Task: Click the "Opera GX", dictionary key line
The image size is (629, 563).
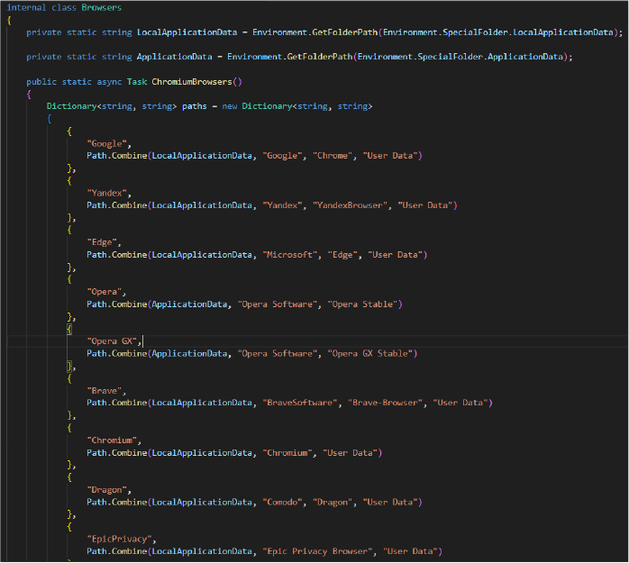Action: 114,341
